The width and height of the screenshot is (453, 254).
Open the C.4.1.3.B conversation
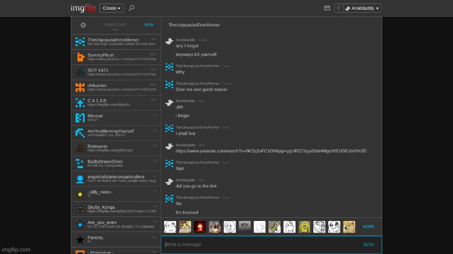[x=116, y=103]
